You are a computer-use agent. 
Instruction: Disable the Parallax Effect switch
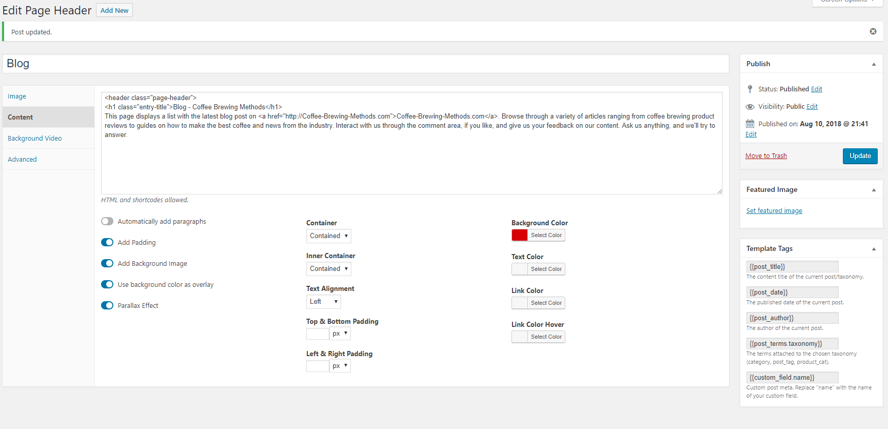[x=107, y=305]
